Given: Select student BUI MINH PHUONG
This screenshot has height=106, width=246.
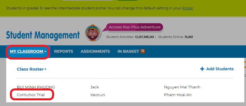Looking at the screenshot, I should (36, 87).
